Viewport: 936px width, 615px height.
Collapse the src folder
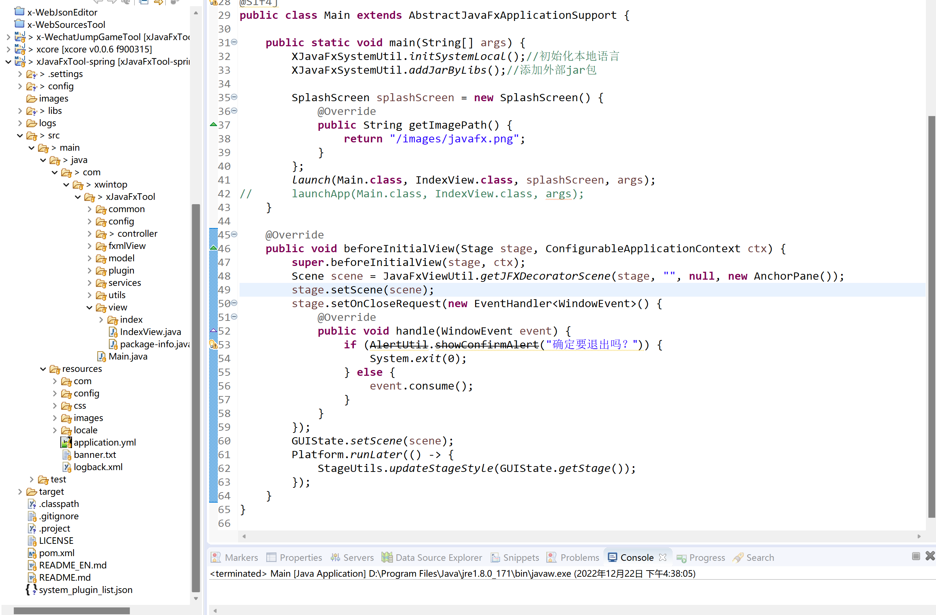(20, 136)
